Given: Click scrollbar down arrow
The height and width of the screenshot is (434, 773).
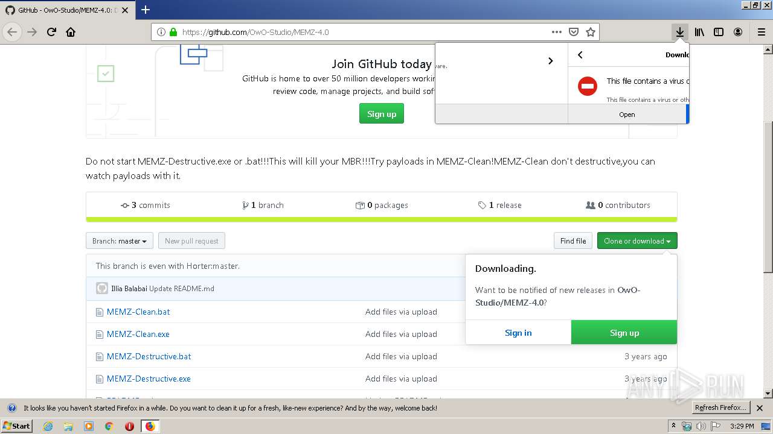Looking at the screenshot, I should [768, 394].
